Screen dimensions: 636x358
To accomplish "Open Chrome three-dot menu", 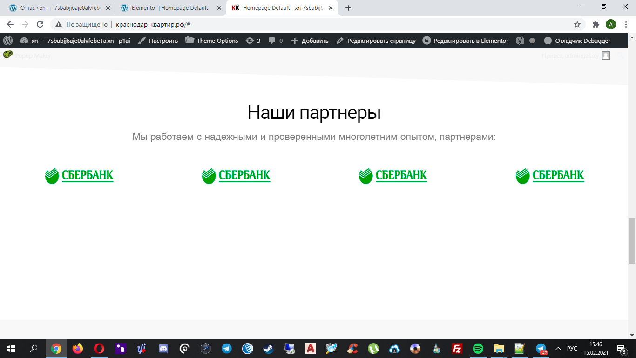I will point(626,24).
